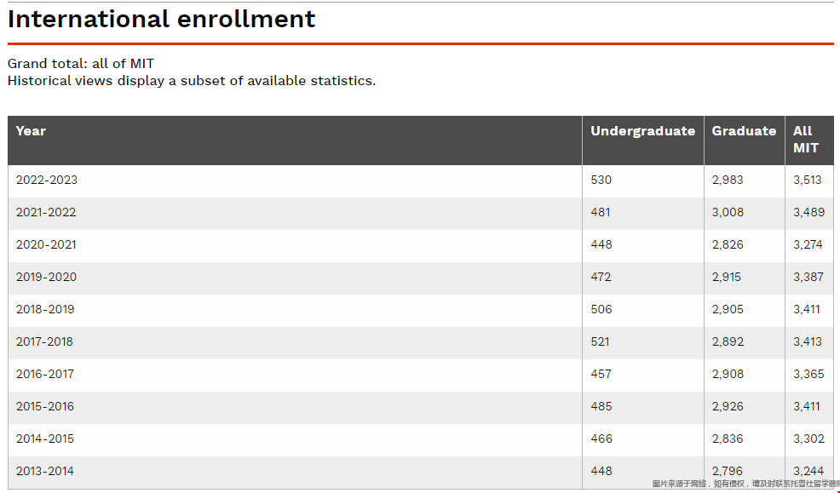
Task: Select the 2022-2023 year cell
Action: [x=47, y=180]
